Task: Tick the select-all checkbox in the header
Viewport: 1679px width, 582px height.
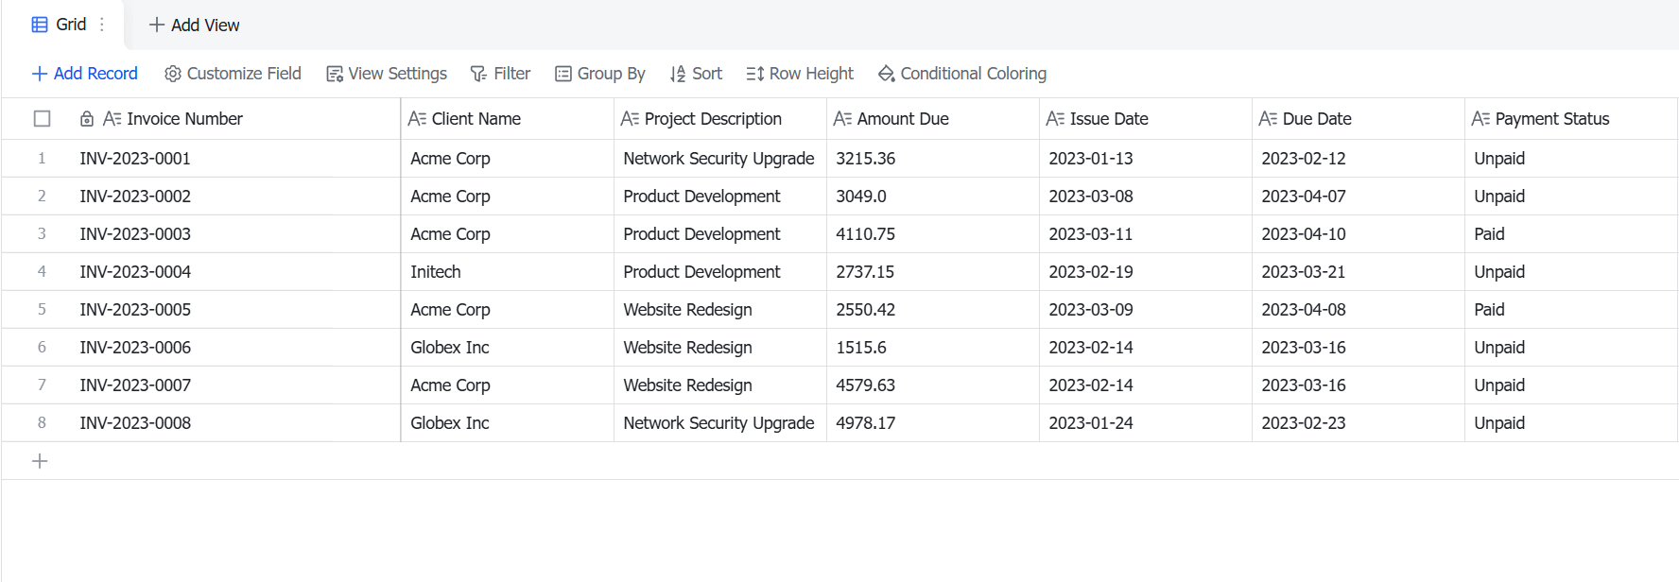Action: click(42, 119)
